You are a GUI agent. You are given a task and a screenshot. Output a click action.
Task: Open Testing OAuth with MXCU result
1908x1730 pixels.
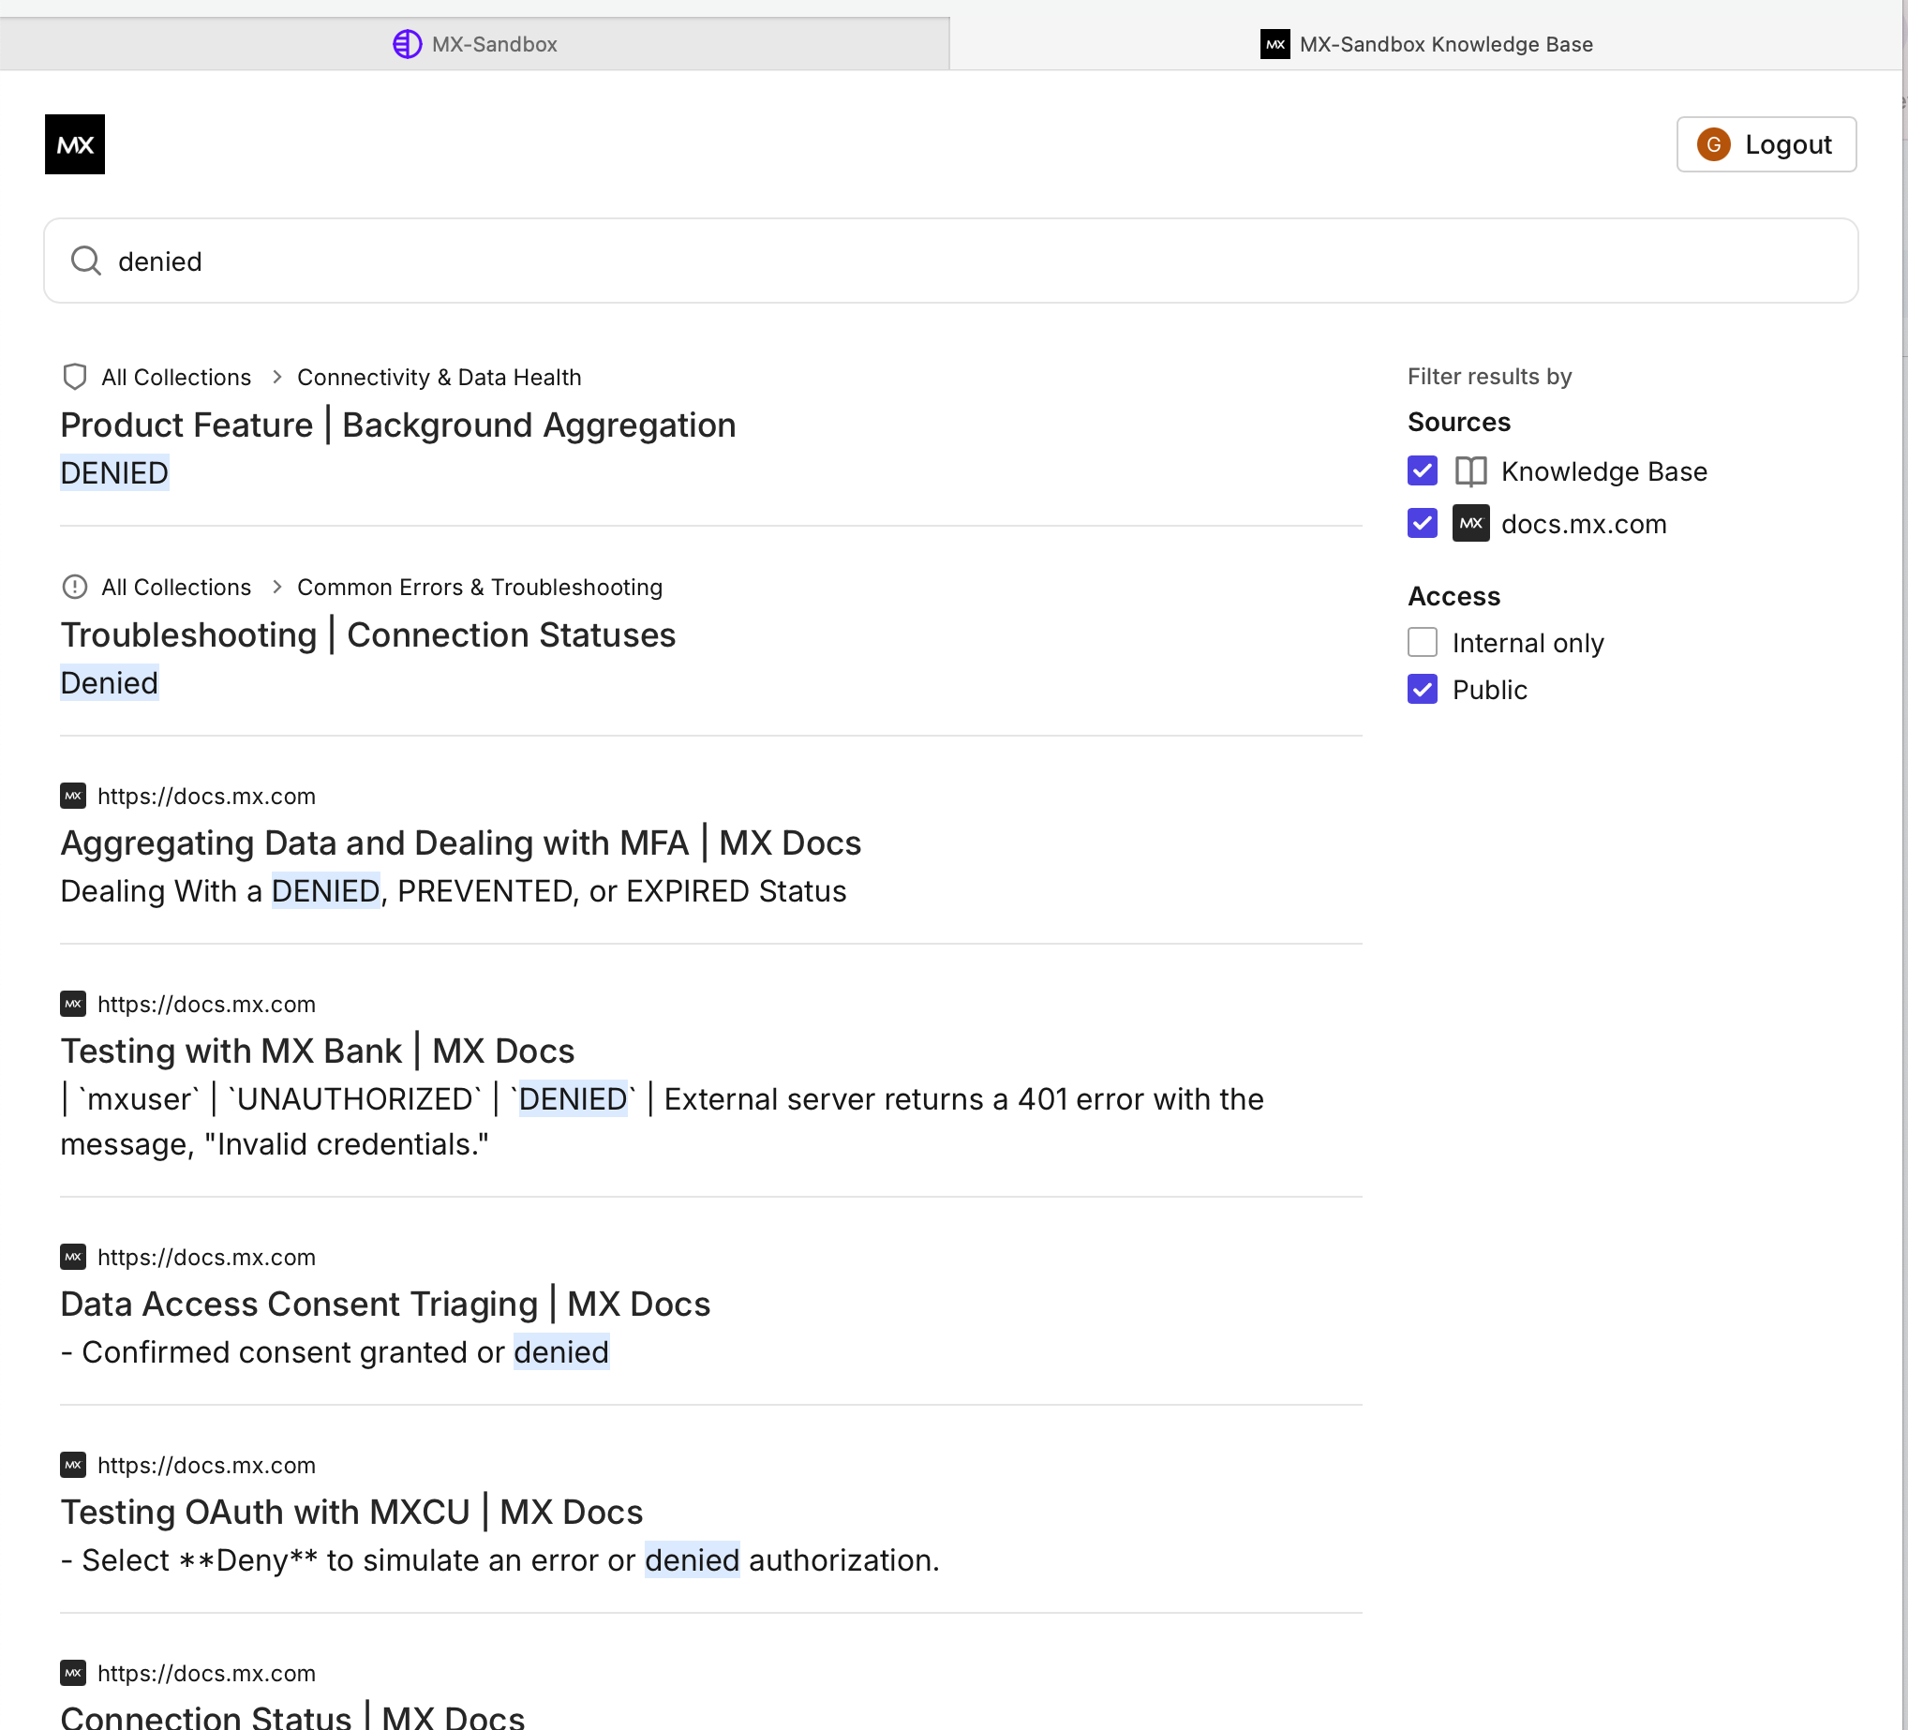(352, 1513)
